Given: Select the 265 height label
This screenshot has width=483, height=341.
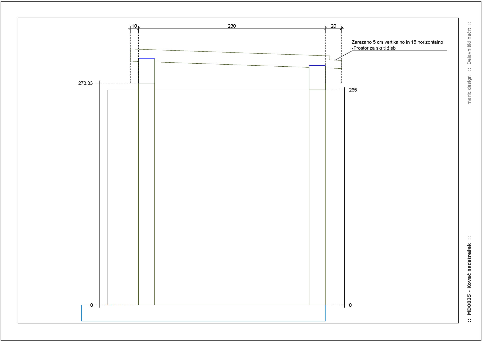Looking at the screenshot, I should click(353, 90).
